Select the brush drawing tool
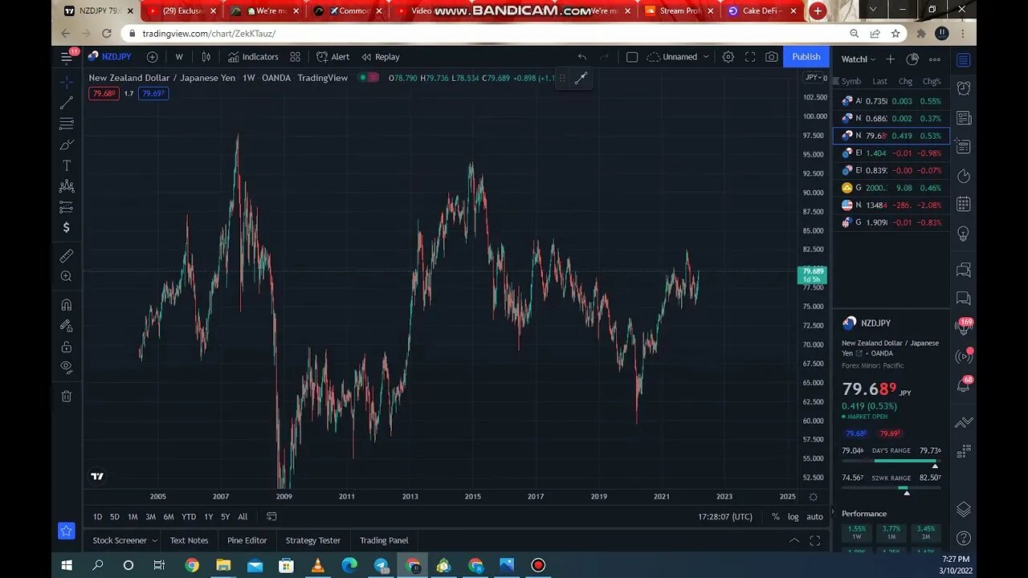Viewport: 1028px width, 578px height. [x=67, y=144]
